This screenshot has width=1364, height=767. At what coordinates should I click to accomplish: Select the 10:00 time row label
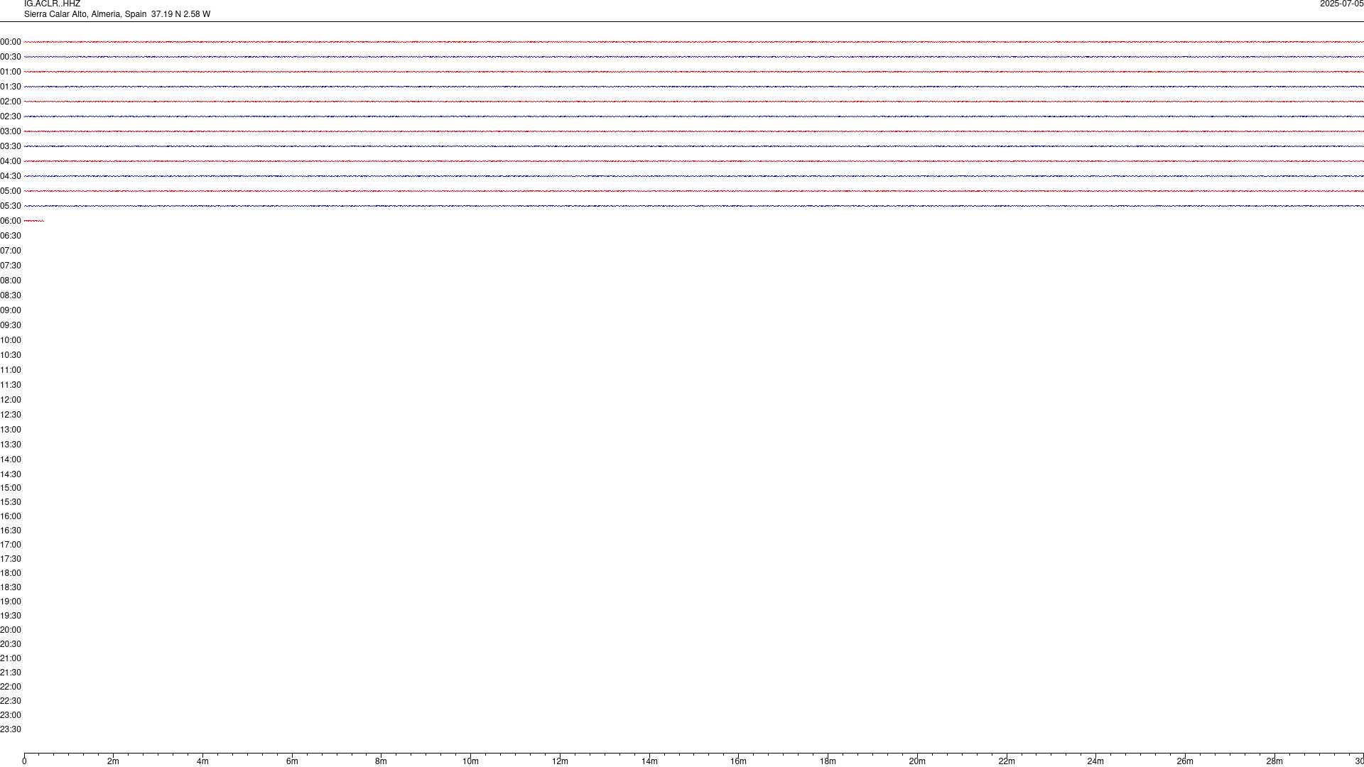[11, 340]
